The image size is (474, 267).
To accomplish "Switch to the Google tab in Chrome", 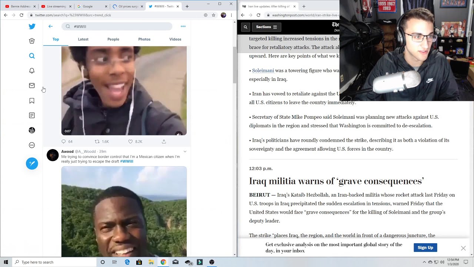I will coord(92,6).
